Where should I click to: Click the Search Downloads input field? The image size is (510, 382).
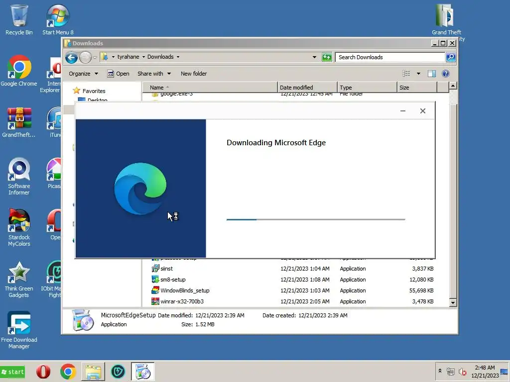pyautogui.click(x=390, y=57)
